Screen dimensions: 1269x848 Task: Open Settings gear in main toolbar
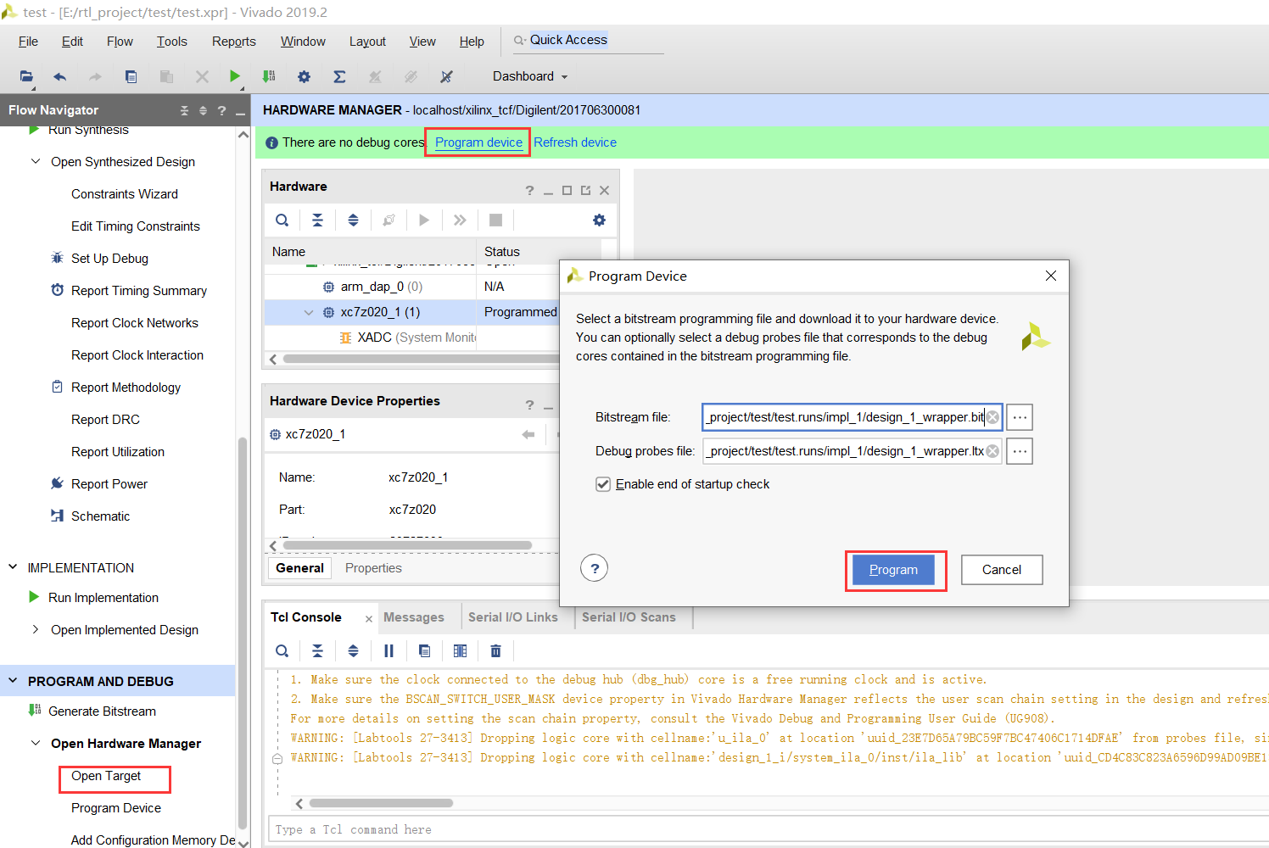pos(304,76)
